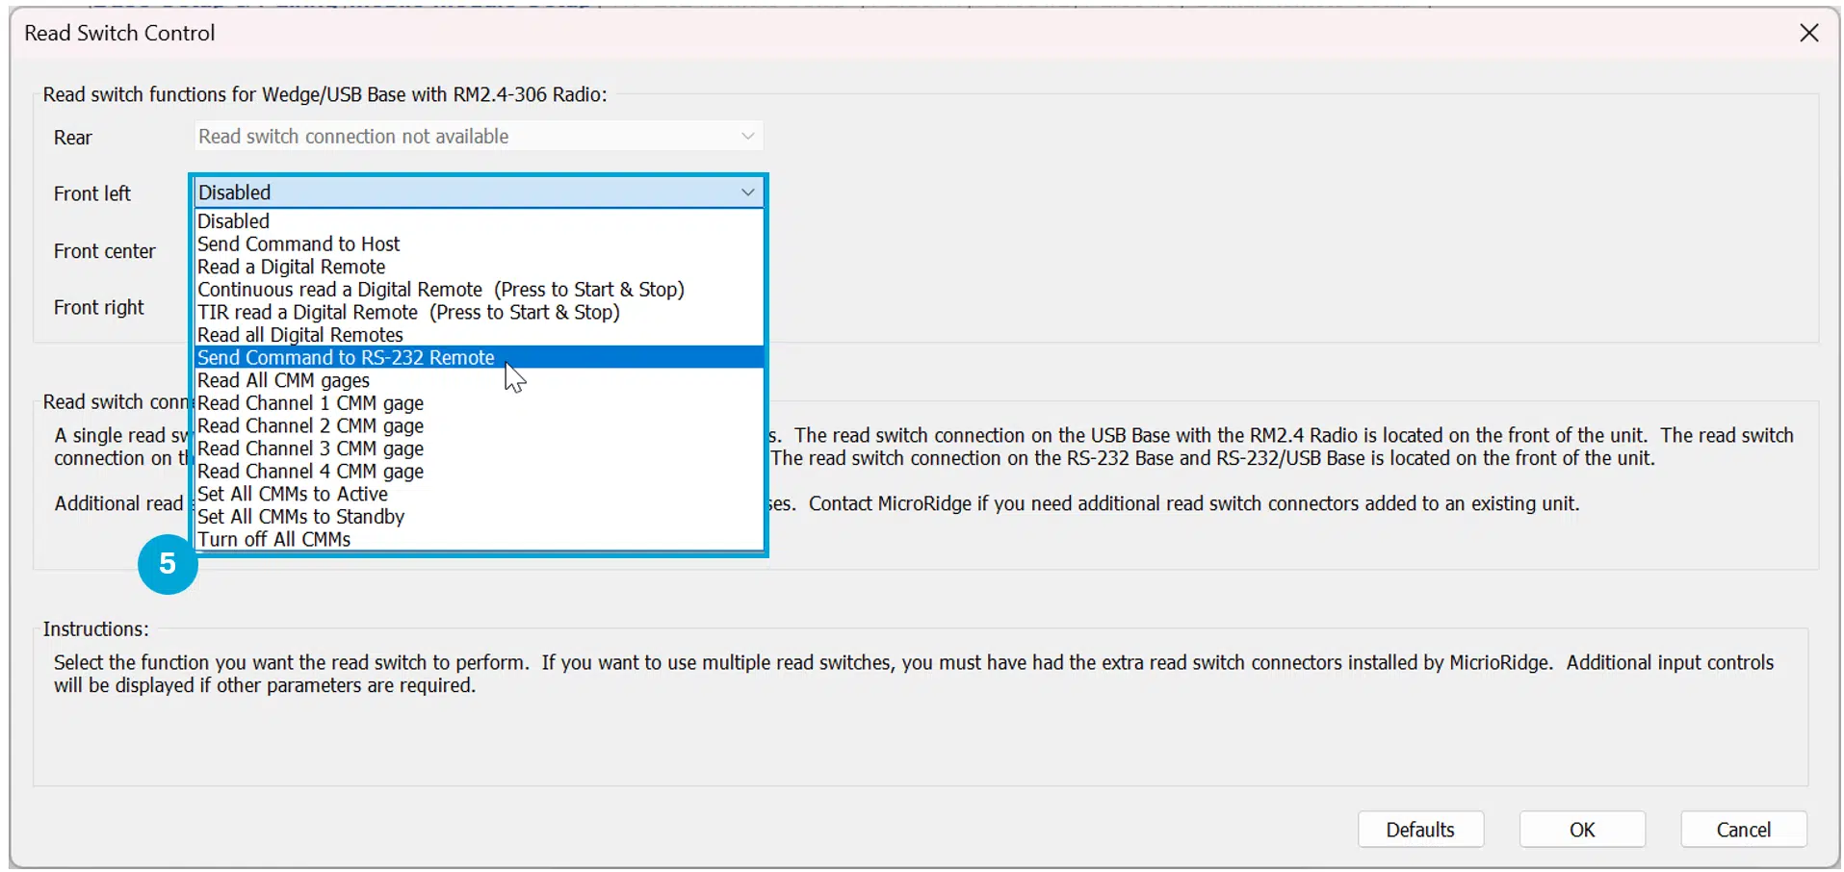Click the 'Front center' label
Image resolution: width=1844 pixels, height=872 pixels.
point(104,251)
